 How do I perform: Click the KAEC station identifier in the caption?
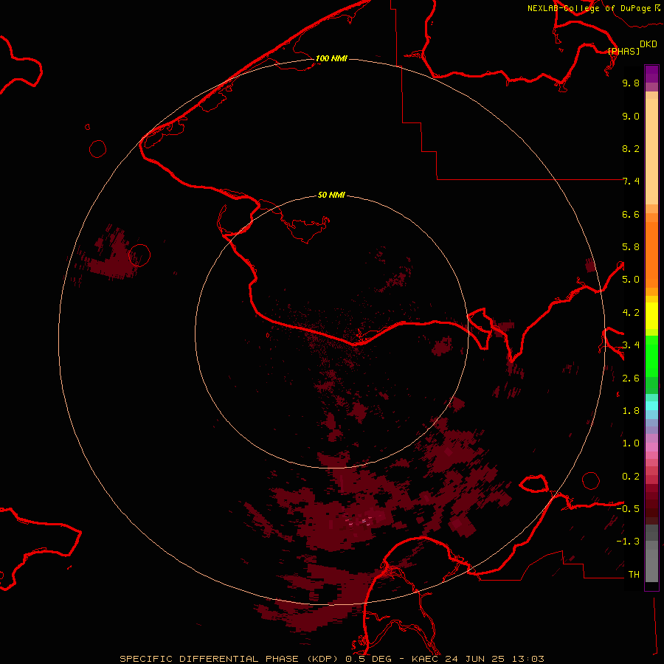tap(426, 659)
